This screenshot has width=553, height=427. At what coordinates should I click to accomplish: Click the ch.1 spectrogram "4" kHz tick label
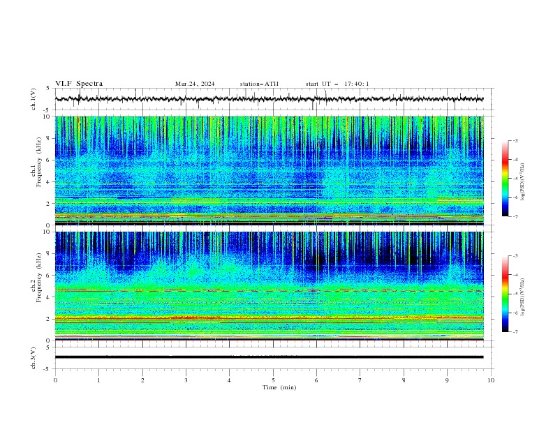tap(49, 182)
